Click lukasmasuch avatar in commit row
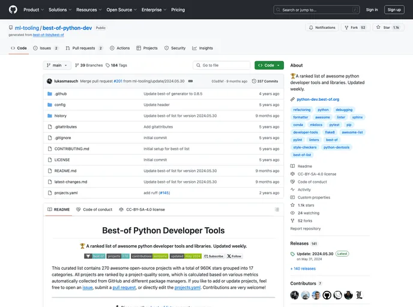413x307 pixels. (49, 81)
